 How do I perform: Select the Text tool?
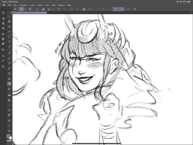click(x=9, y=121)
